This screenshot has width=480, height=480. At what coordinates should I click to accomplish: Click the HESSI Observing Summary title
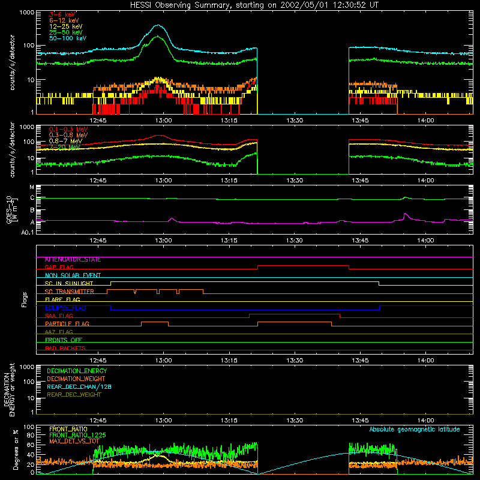[254, 5]
